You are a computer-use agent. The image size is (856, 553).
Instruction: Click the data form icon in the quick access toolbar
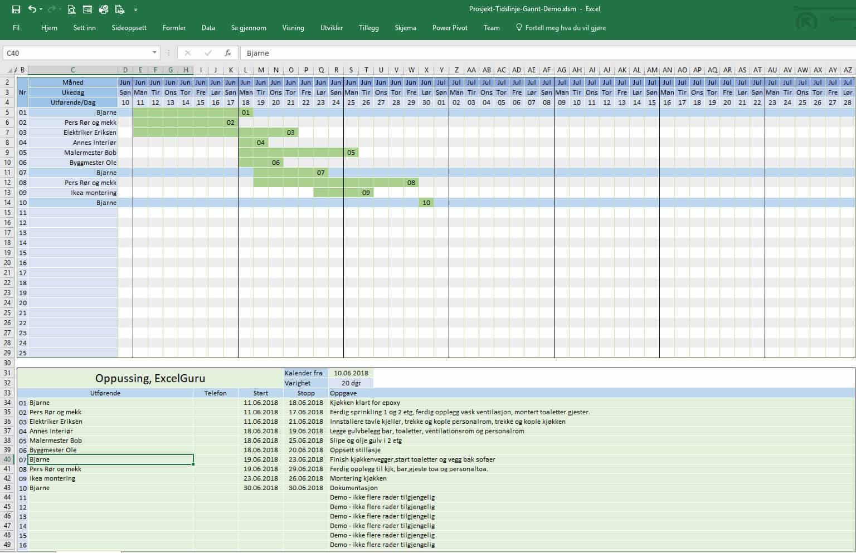click(x=87, y=9)
